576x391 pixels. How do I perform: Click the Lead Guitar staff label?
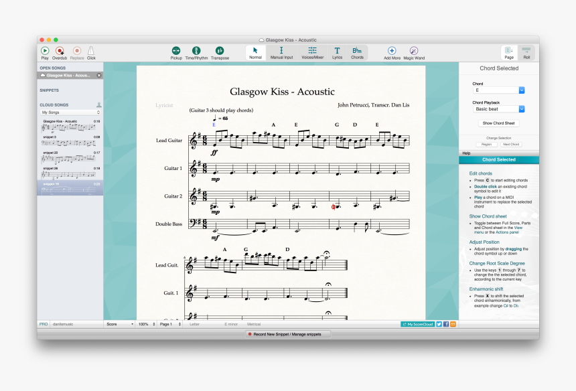(x=169, y=140)
